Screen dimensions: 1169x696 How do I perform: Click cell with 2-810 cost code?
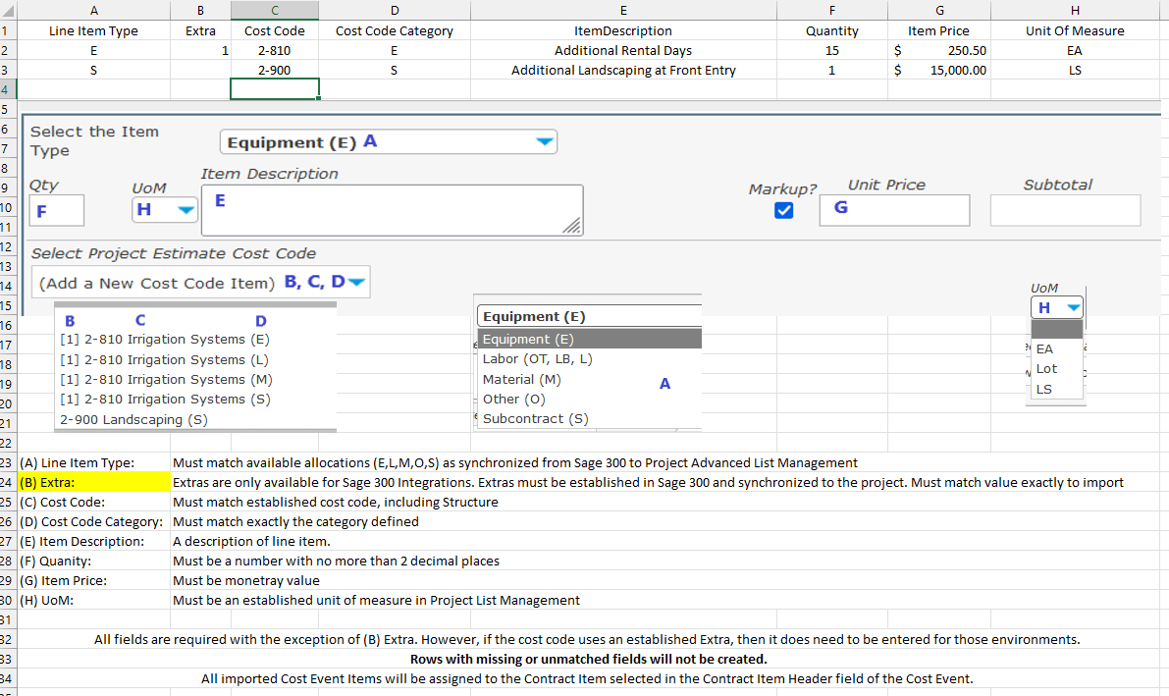point(275,50)
